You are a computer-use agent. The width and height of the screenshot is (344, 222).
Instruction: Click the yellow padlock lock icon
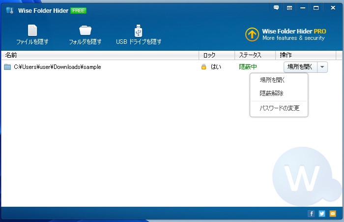pyautogui.click(x=203, y=67)
